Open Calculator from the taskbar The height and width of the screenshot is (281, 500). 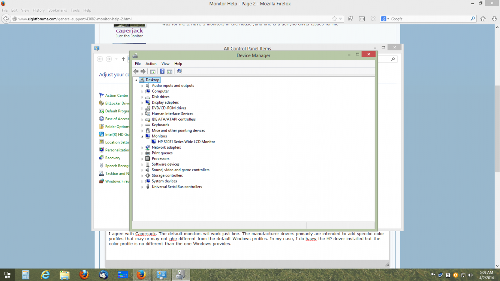tap(26, 275)
